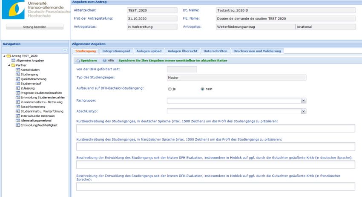
Task: Click the Qualitätssicherung form icon in navigation
Action: coord(17,79)
